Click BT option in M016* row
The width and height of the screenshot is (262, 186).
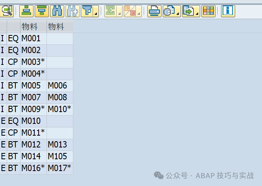13,168
